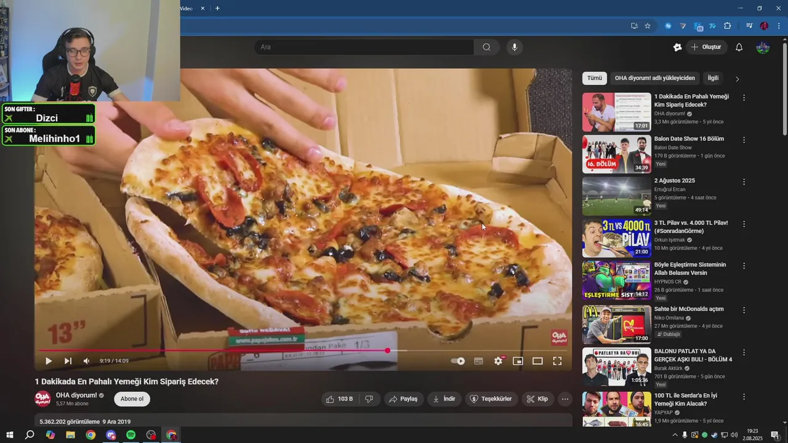
Task: Select the OHA diyorum! adlı yükleyiciden chip
Action: [x=654, y=78]
